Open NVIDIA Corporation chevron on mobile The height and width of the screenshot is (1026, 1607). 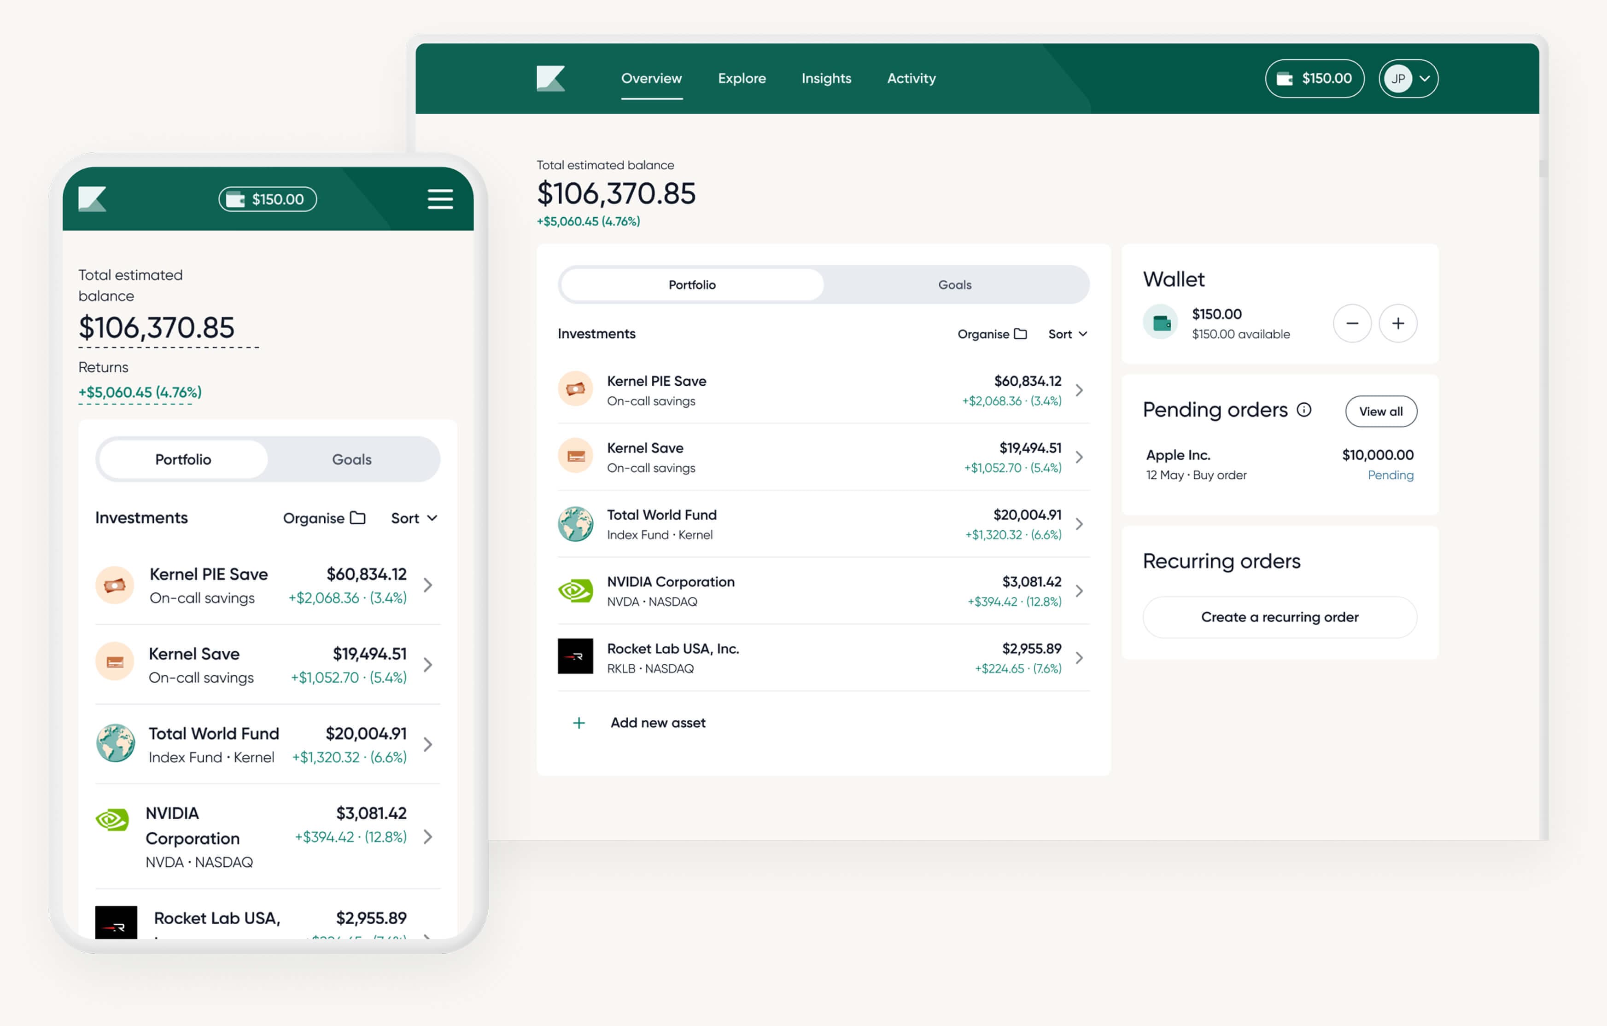point(428,836)
